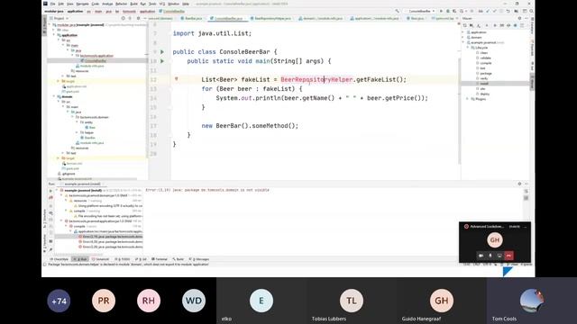Click the editor vertical scrollbar
577x324 pixels.
click(459, 111)
